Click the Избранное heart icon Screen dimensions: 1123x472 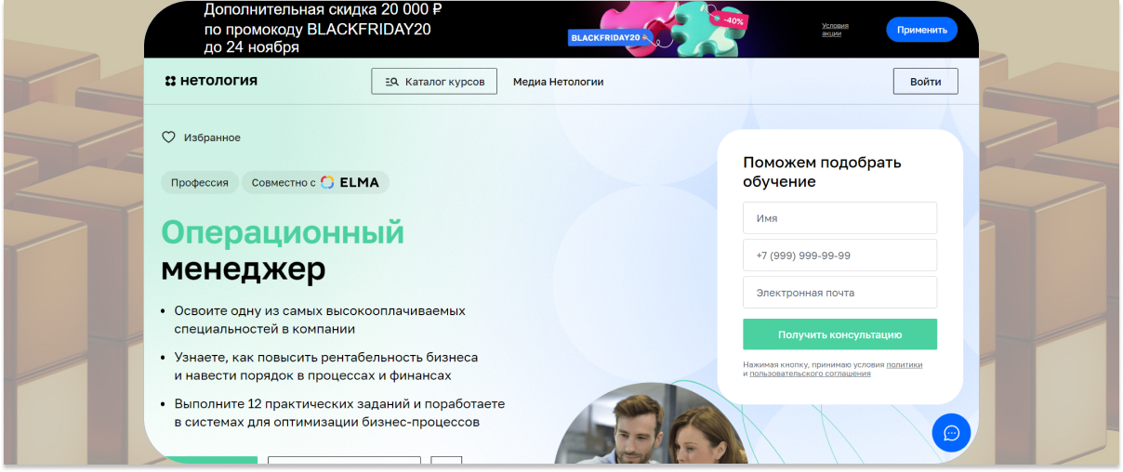coord(168,138)
